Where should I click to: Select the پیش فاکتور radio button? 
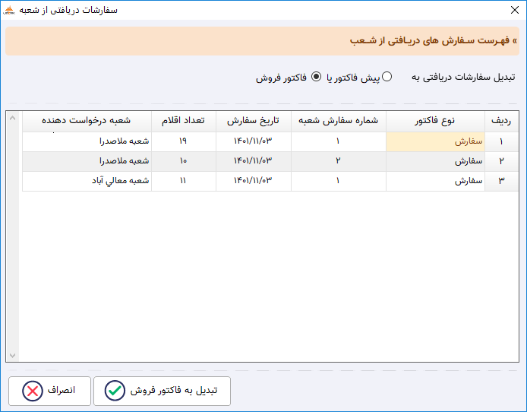pyautogui.click(x=387, y=77)
